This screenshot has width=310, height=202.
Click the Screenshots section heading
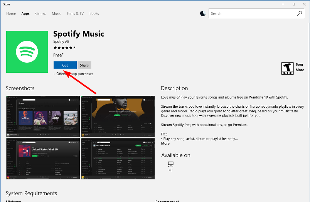pyautogui.click(x=20, y=88)
